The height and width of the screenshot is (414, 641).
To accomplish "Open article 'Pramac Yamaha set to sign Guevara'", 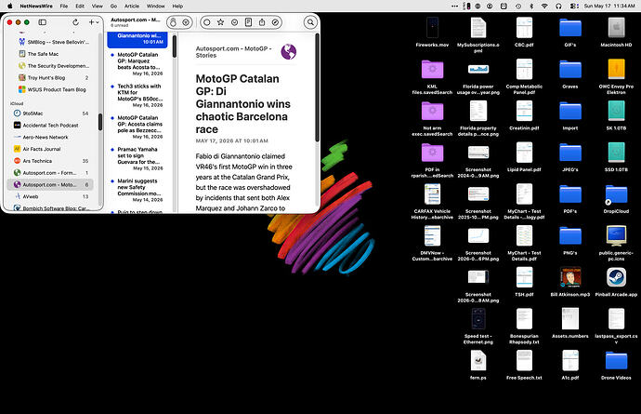I will (137, 158).
